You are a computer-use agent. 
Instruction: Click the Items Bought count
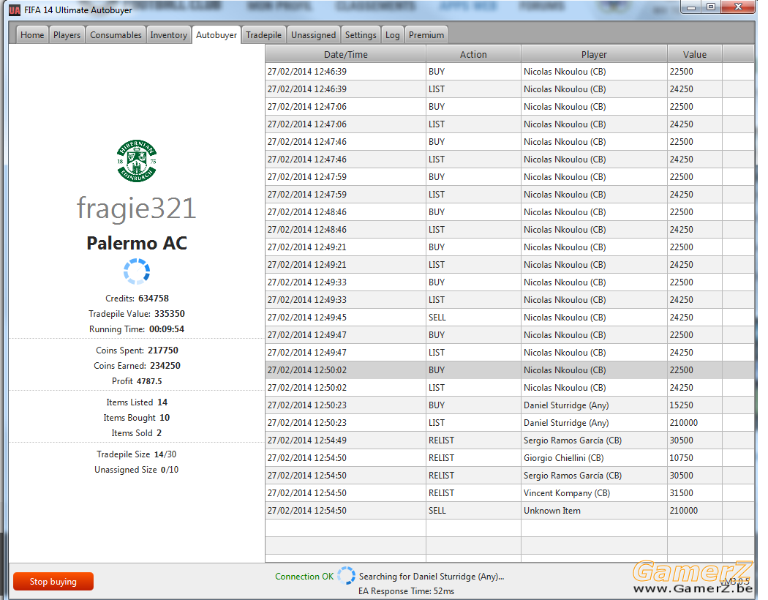click(165, 417)
